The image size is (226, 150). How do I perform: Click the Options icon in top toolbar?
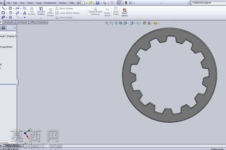pos(130,3)
